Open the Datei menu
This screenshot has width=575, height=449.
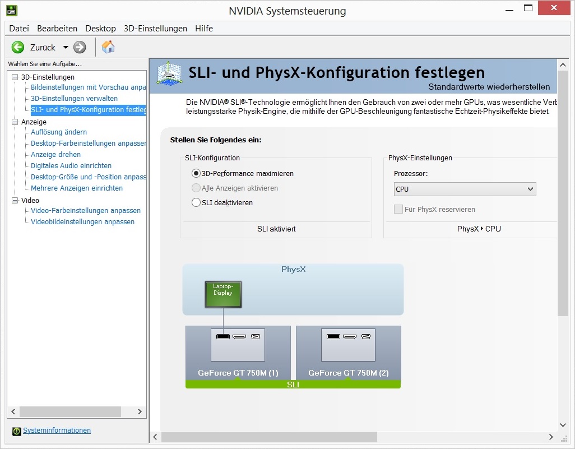(19, 29)
